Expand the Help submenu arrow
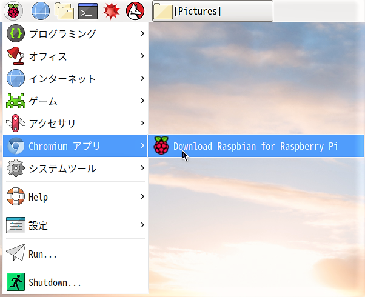Viewport: 365px width, 297px height. coord(142,196)
